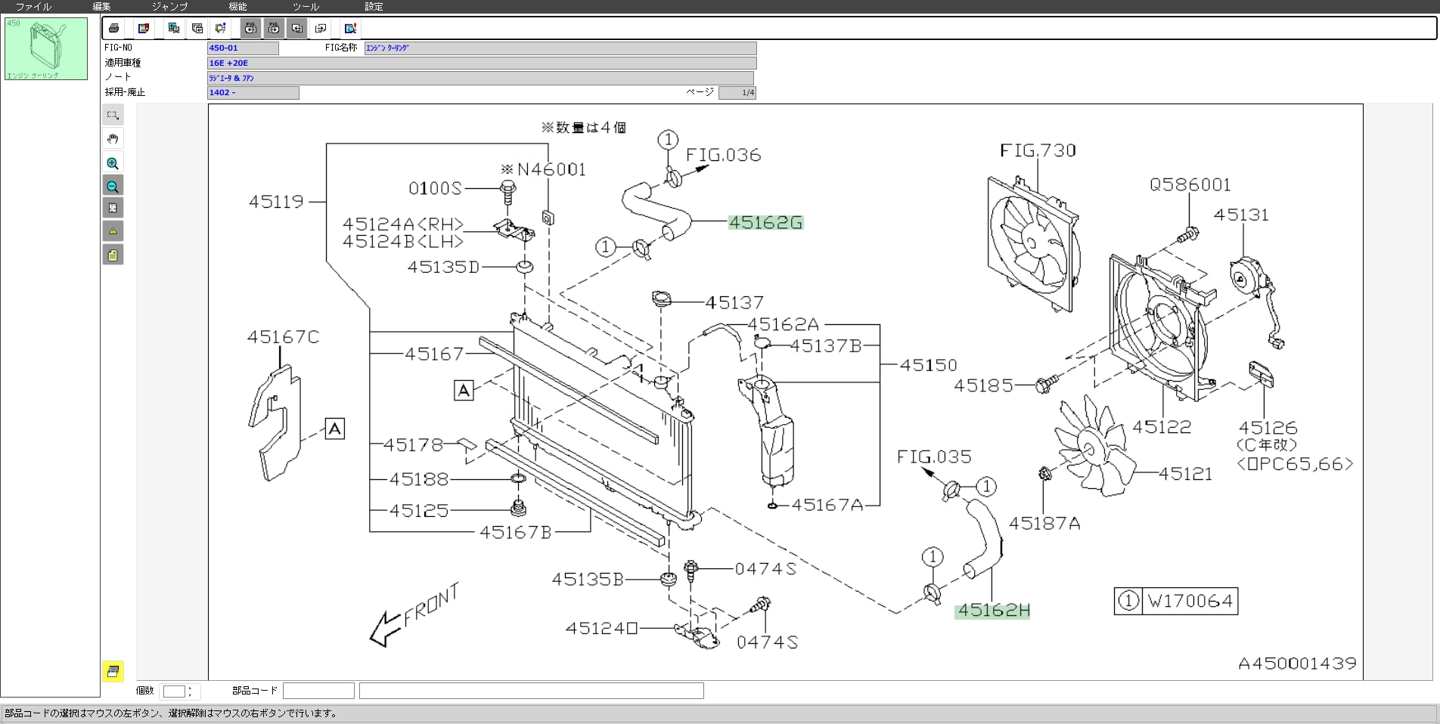Click the stacked monitors icon in toolbar

174,29
